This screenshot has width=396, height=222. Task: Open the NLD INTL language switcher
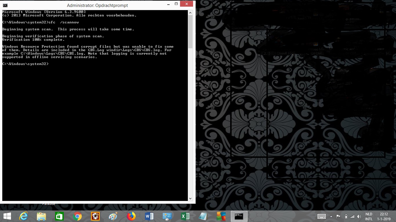coord(369,217)
